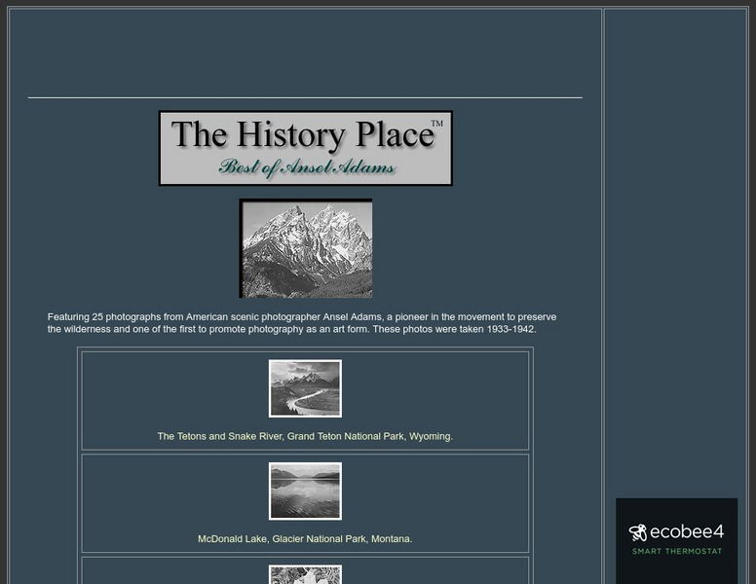The image size is (756, 584).
Task: Click the ecobee4 smart thermostat advertisement
Action: 676,541
